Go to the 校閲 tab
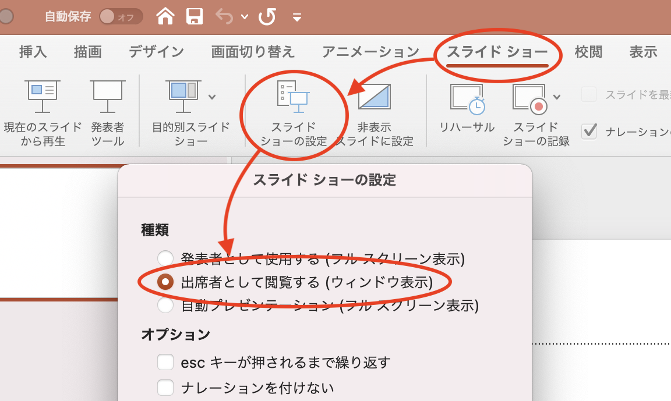 point(588,52)
